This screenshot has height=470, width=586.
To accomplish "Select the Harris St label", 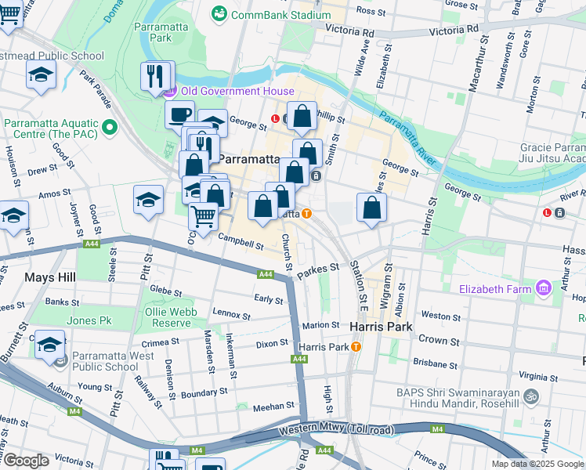I will point(429,216).
